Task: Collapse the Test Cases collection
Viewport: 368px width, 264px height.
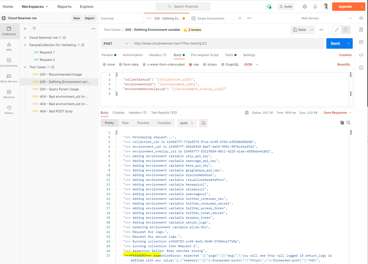Action: 25,67
